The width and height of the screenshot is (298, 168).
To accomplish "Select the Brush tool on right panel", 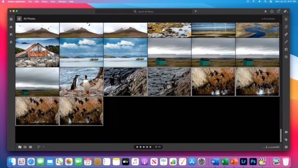I will coord(286,42).
